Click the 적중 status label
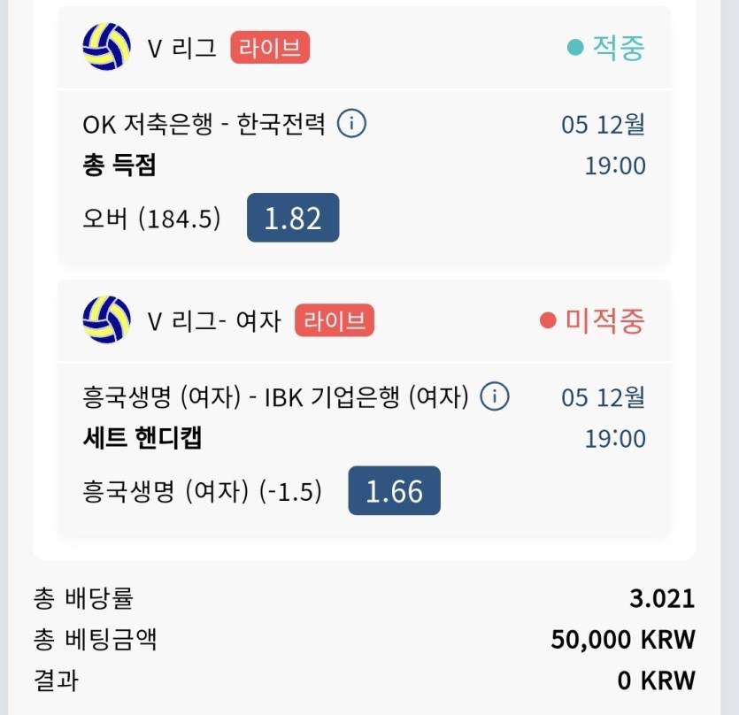739x715 pixels. tap(619, 48)
